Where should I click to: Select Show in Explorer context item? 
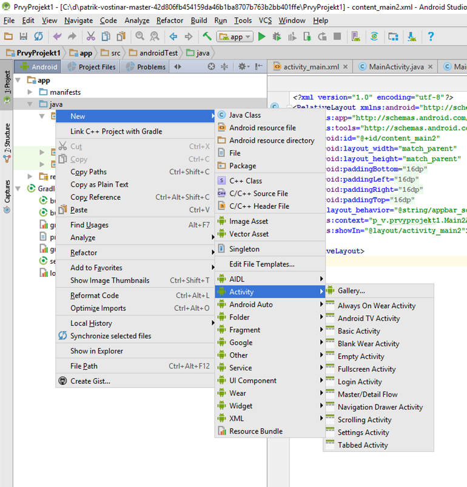[x=135, y=351]
